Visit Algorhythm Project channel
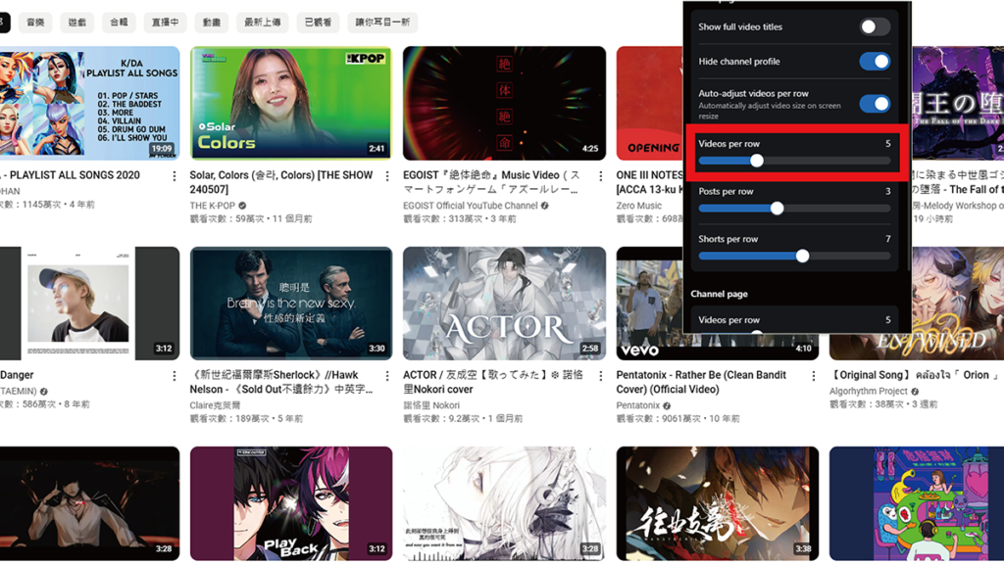Image resolution: width=1004 pixels, height=565 pixels. click(x=869, y=391)
